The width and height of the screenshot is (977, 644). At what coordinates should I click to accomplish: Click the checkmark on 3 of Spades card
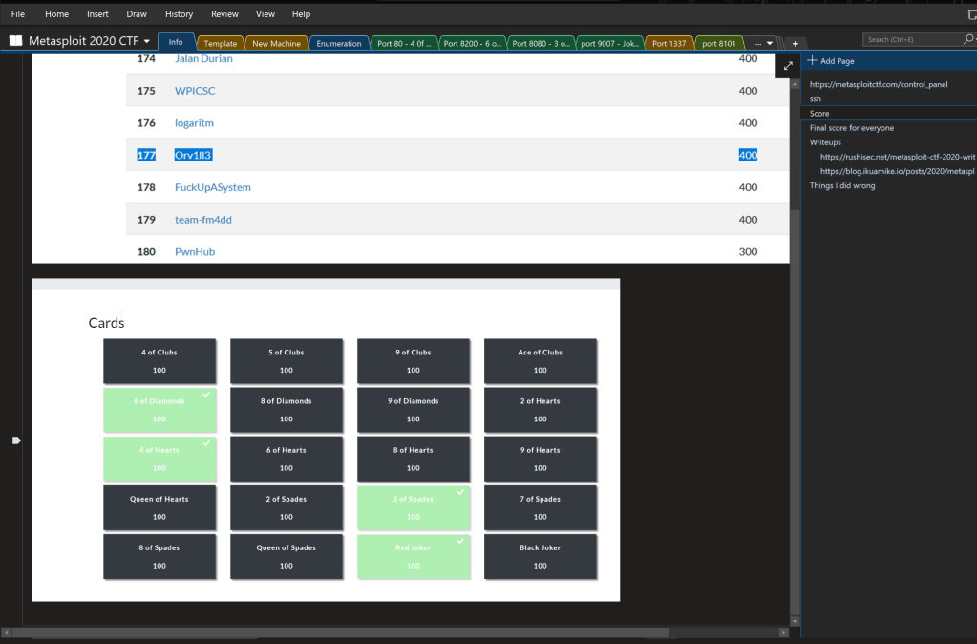coord(461,492)
